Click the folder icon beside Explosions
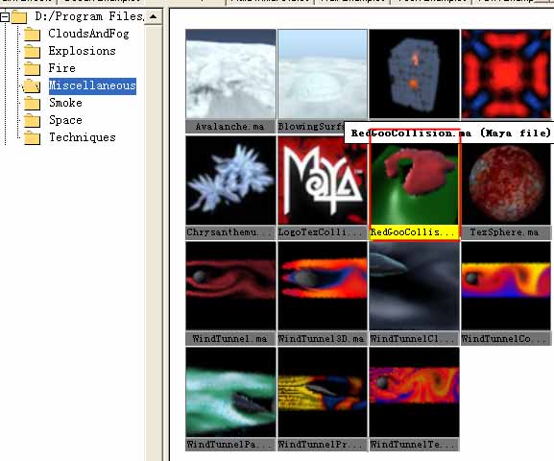This screenshot has width=554, height=461. pos(32,51)
